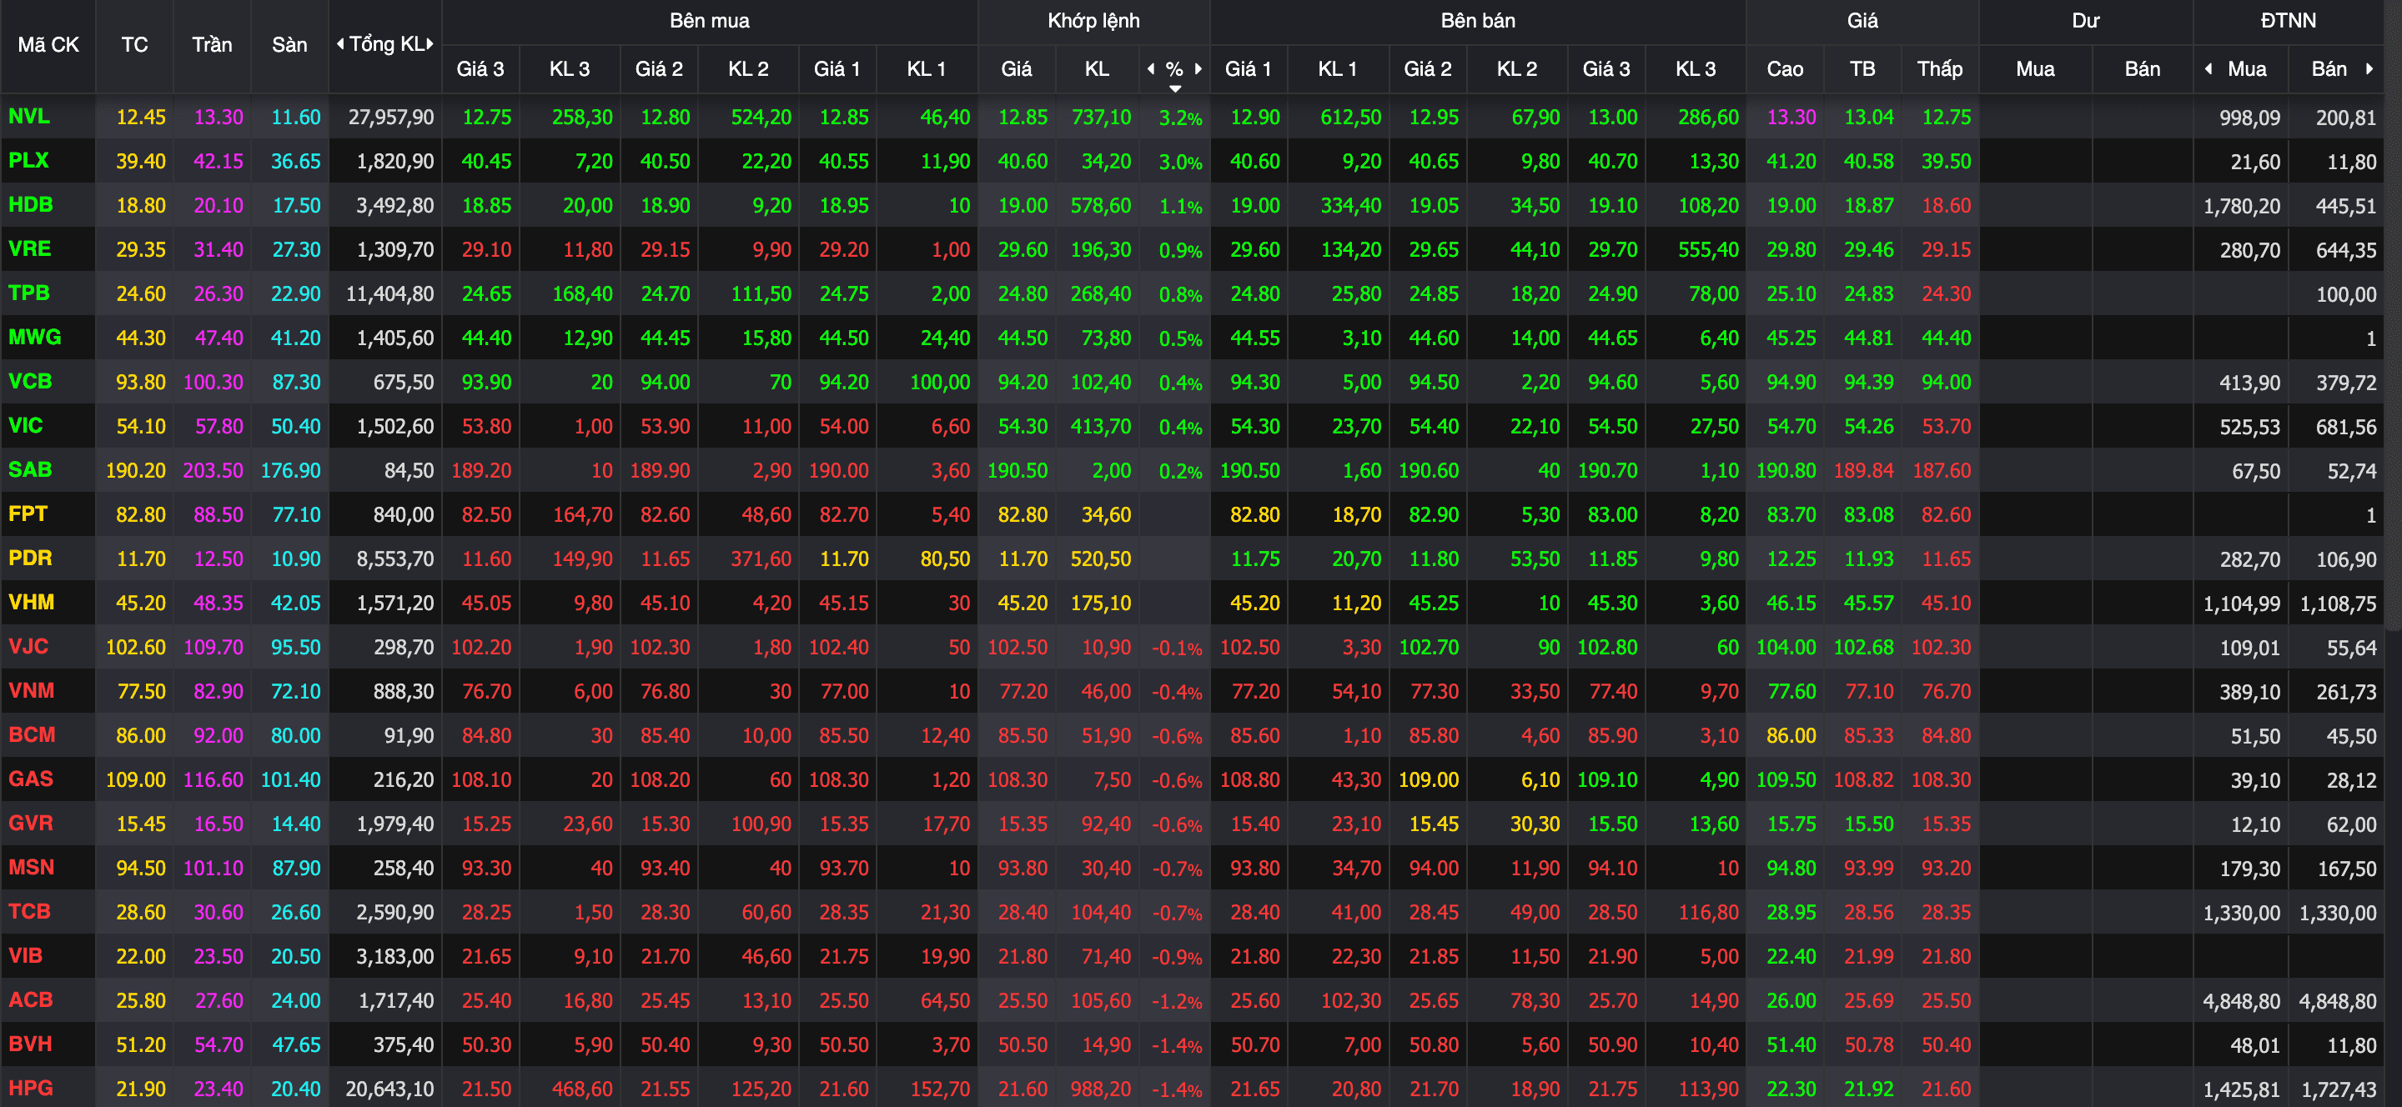Click the TB price header
Image resolution: width=2402 pixels, height=1107 pixels.
click(x=1862, y=69)
